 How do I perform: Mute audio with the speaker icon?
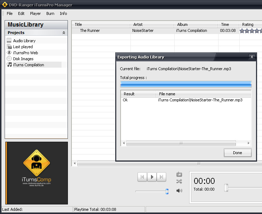tap(179, 191)
